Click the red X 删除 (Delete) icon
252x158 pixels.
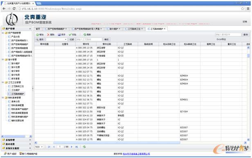48,35
